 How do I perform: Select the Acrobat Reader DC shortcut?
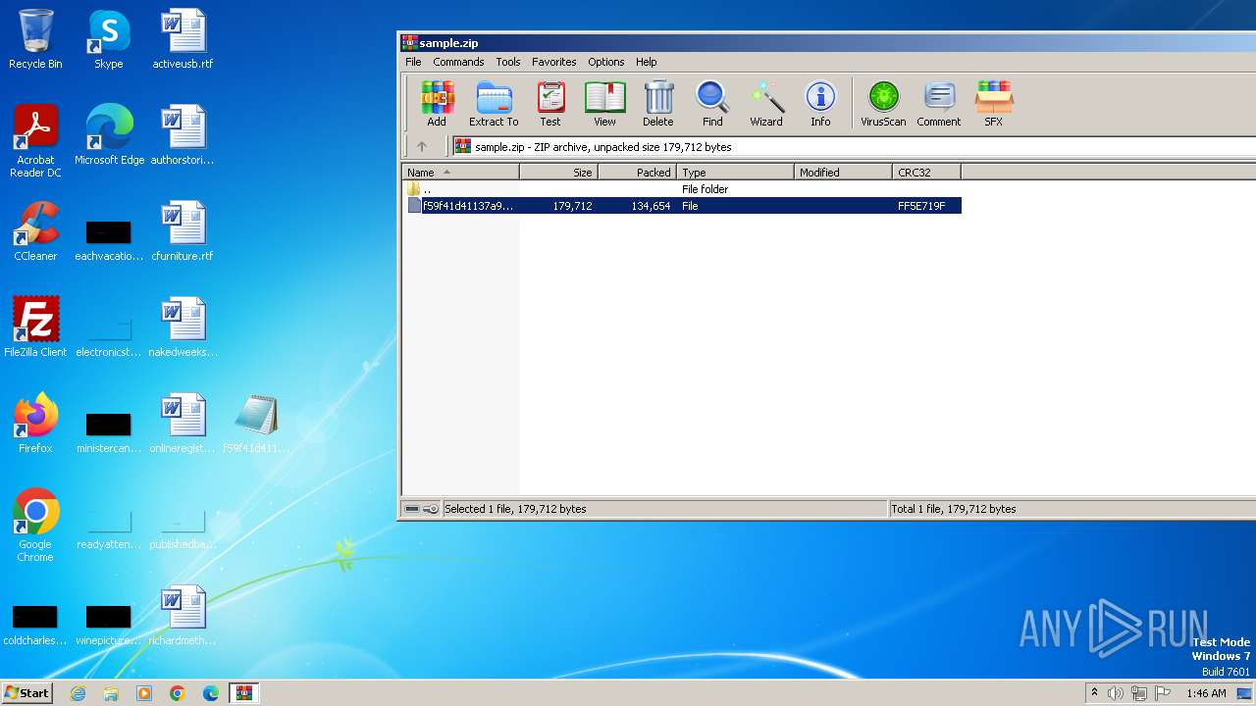coord(35,141)
